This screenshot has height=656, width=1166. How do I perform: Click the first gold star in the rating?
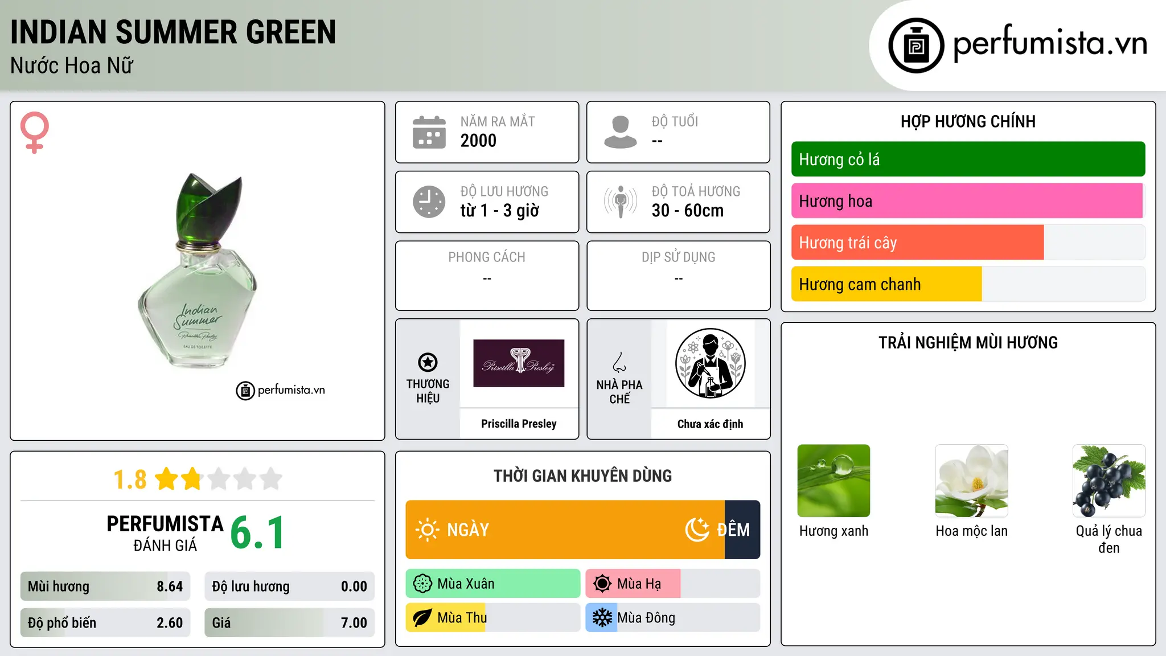(x=167, y=479)
